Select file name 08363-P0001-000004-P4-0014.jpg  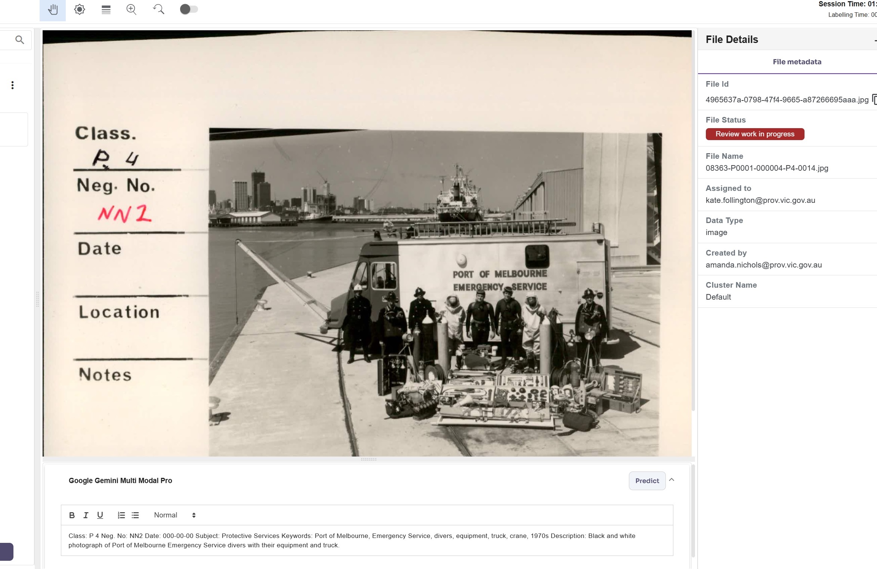point(767,168)
